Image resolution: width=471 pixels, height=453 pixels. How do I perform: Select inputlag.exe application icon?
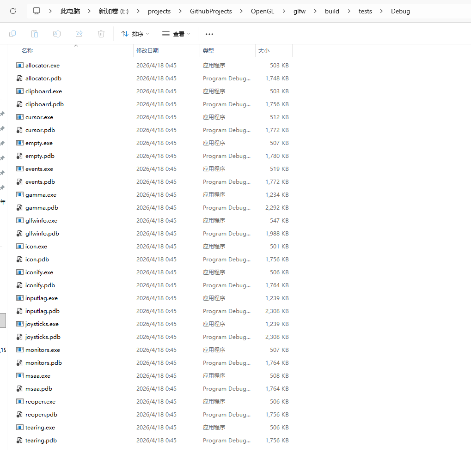click(x=20, y=298)
